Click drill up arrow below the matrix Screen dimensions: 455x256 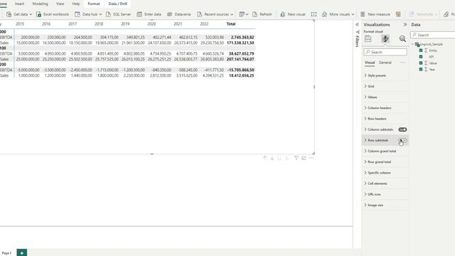pyautogui.click(x=264, y=158)
